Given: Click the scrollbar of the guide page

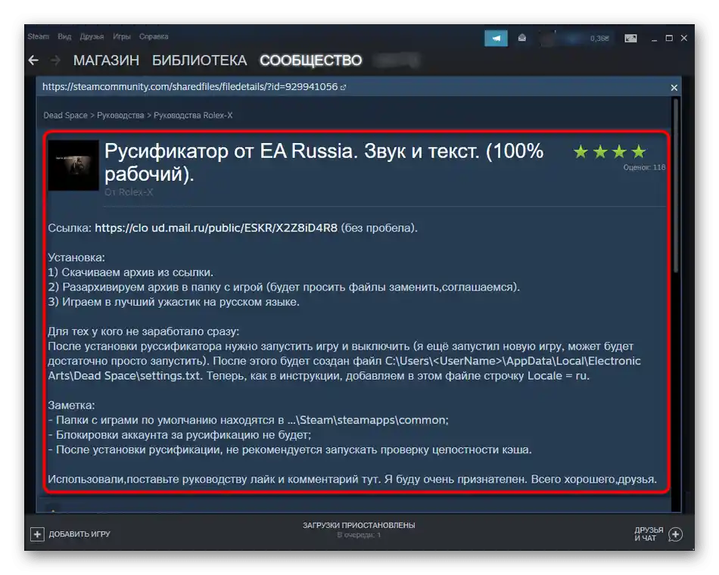Looking at the screenshot, I should [675, 185].
